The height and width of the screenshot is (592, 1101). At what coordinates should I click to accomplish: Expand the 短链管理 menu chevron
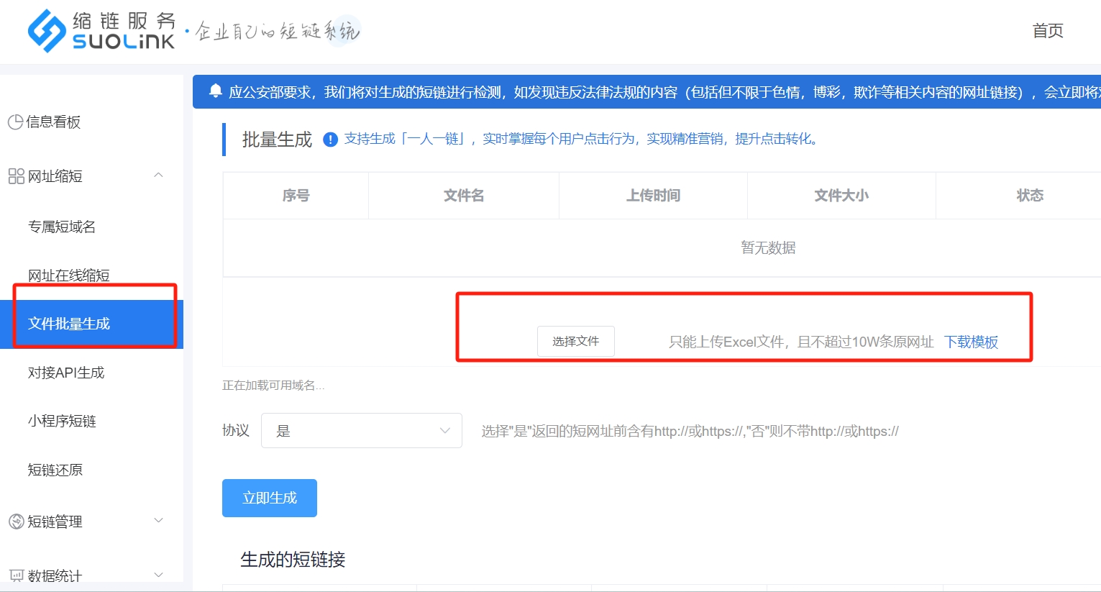click(159, 521)
